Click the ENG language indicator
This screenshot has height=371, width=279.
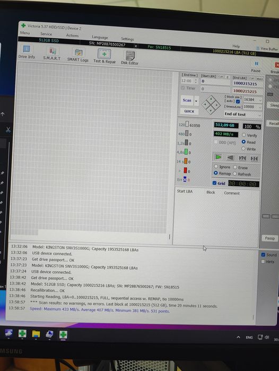(x=249, y=338)
